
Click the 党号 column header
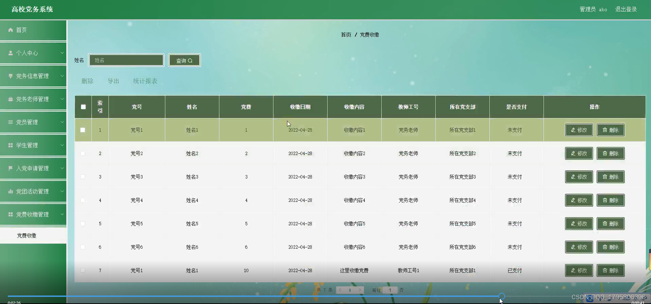tap(137, 107)
